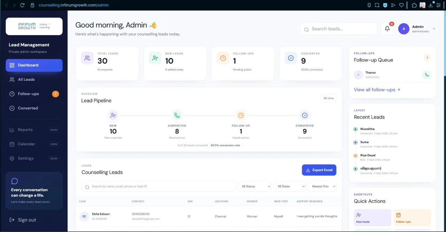Click the Follow-ups quick action tile
The height and width of the screenshot is (232, 446).
click(x=412, y=218)
